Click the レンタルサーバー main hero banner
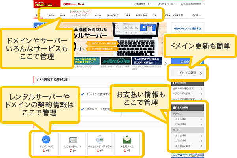The height and width of the screenshot is (158, 237). point(100,39)
